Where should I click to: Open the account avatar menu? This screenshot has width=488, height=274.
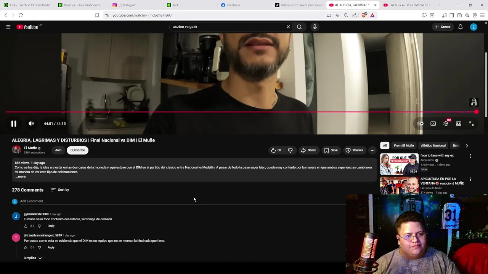(474, 27)
